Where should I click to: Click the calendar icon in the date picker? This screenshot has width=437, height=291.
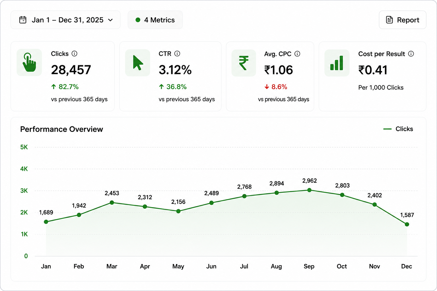coord(23,20)
